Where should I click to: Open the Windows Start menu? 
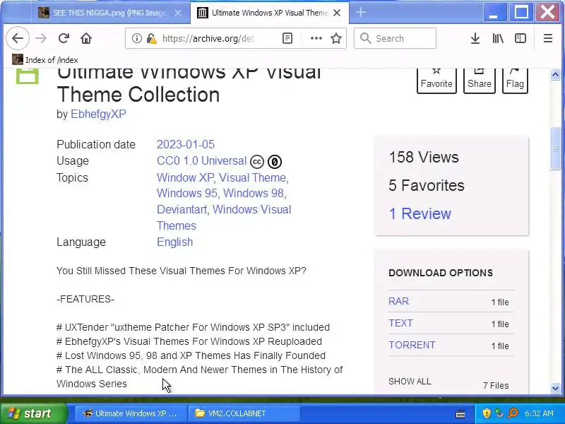click(33, 413)
